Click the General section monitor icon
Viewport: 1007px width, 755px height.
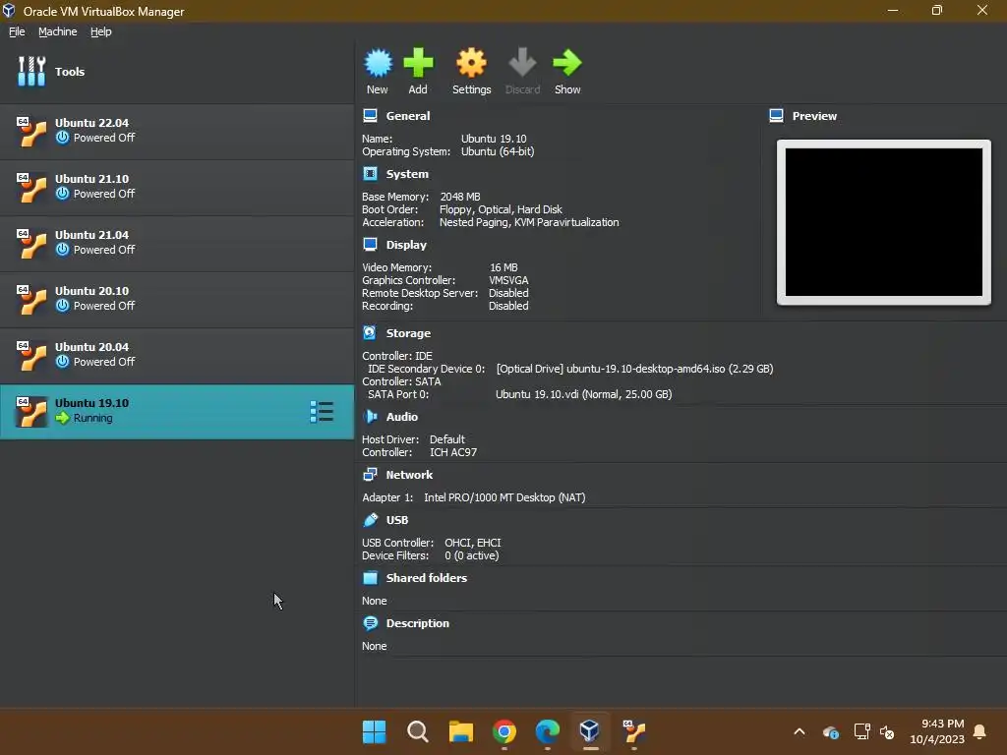tap(370, 116)
